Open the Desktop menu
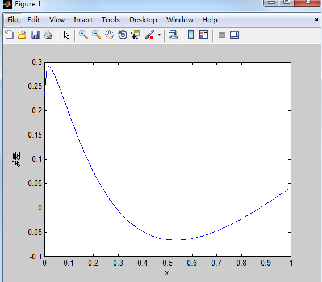 point(143,20)
